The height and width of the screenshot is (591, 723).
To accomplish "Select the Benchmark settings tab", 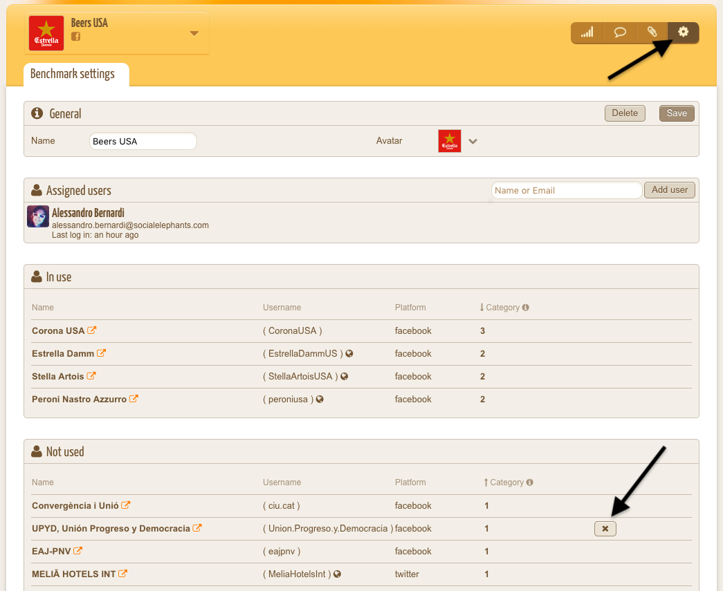I will [x=73, y=74].
